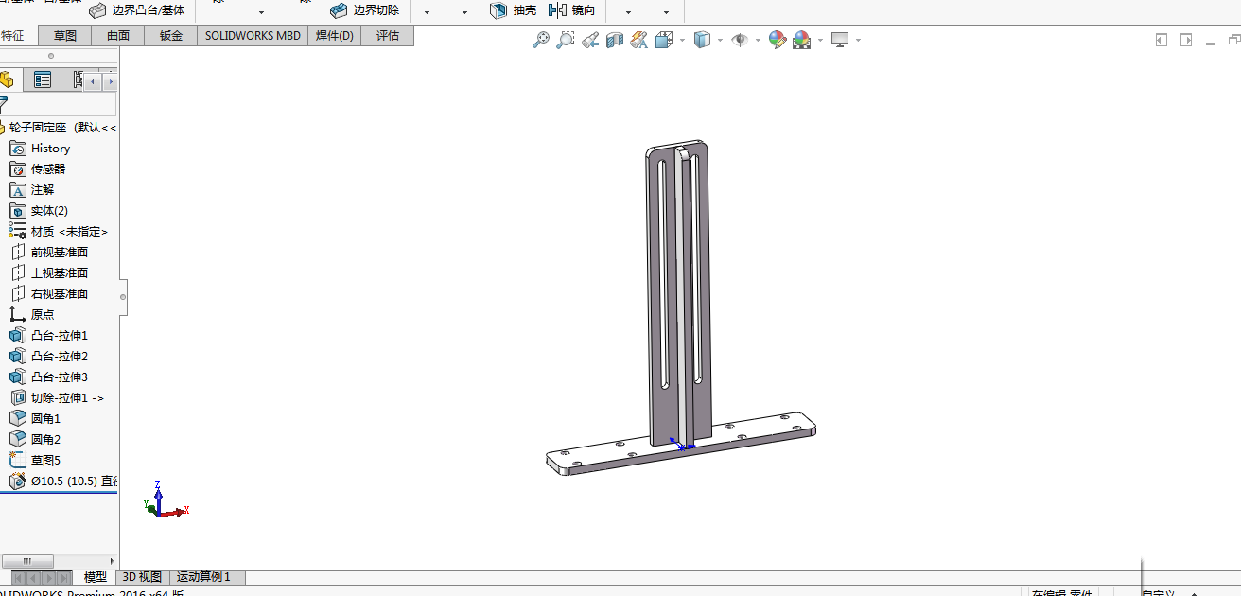
Task: Click the Previous View icon
Action: (590, 40)
